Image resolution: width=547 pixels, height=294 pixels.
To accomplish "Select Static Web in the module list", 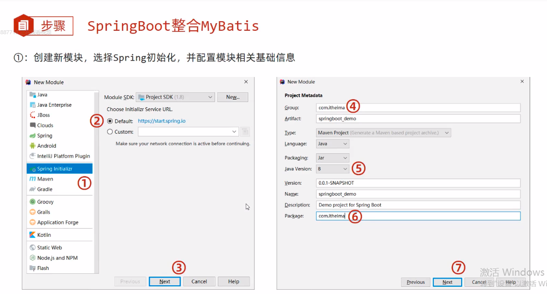I will point(60,247).
